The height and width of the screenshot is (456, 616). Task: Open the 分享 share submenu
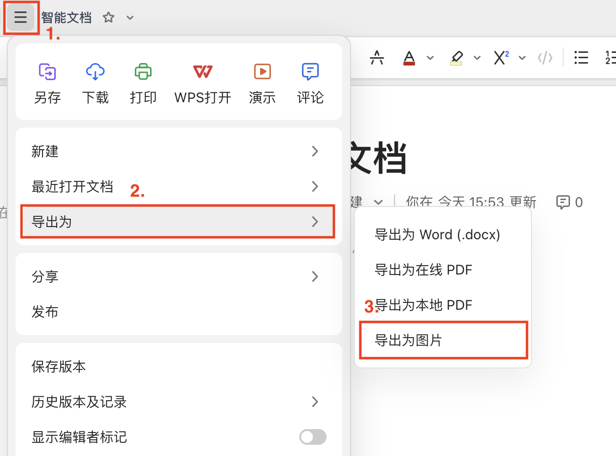tap(178, 276)
